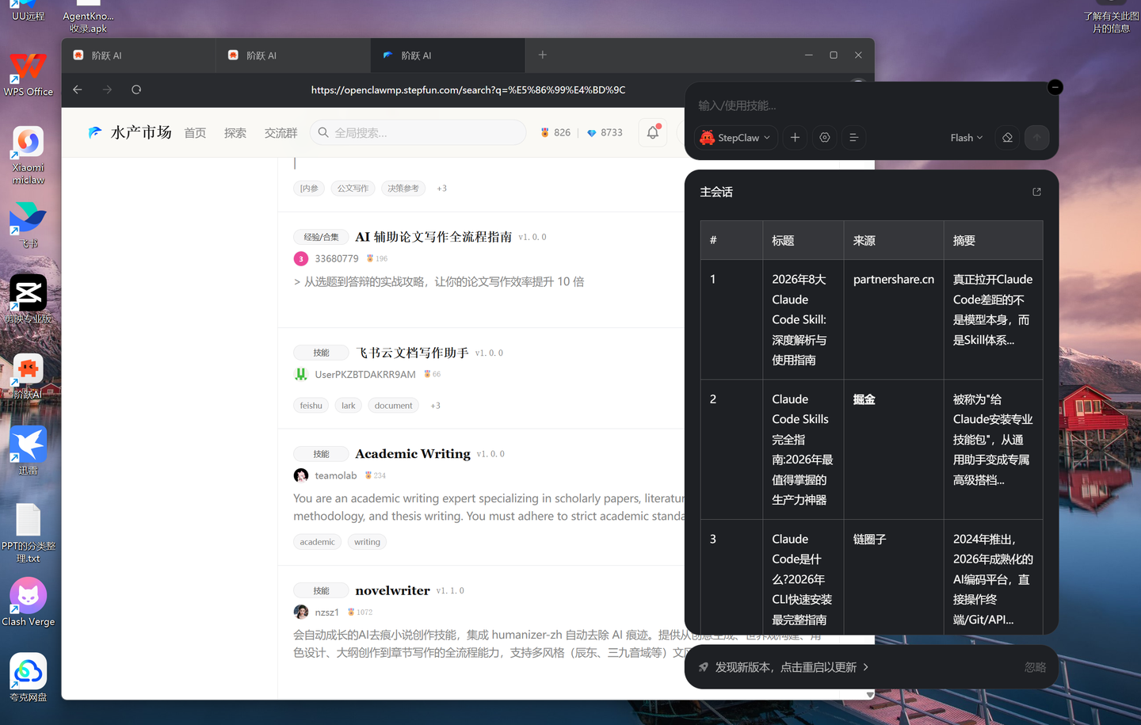Launch Clash Verge from the desktop
This screenshot has height=725, width=1141.
28,602
